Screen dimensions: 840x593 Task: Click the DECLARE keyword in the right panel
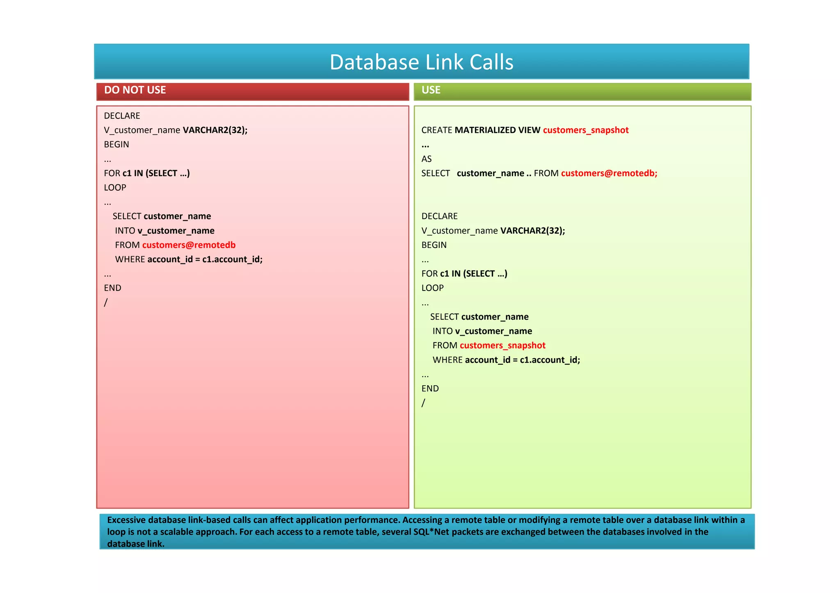(x=439, y=216)
